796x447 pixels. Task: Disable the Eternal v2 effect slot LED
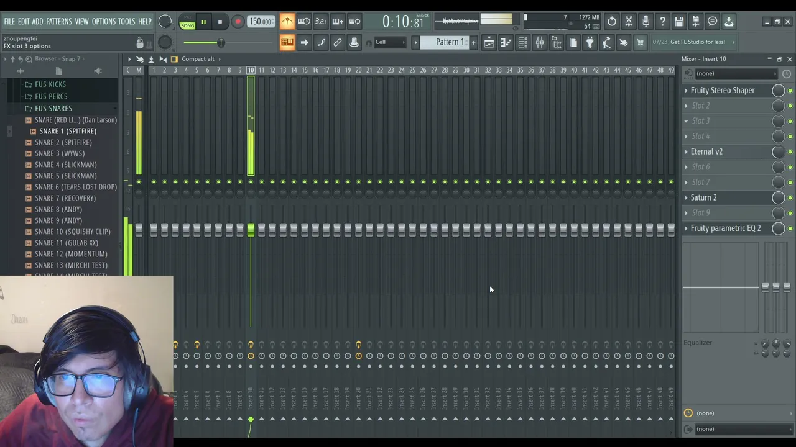tap(790, 151)
